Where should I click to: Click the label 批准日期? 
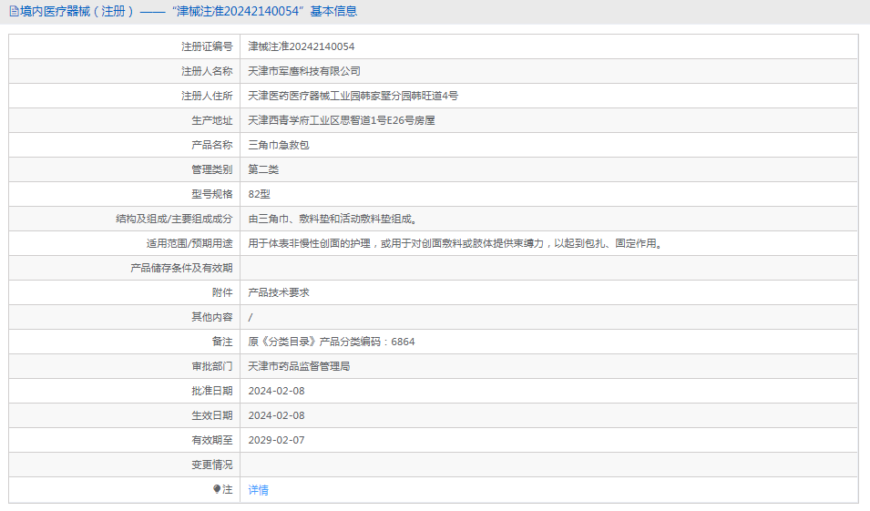coord(212,391)
